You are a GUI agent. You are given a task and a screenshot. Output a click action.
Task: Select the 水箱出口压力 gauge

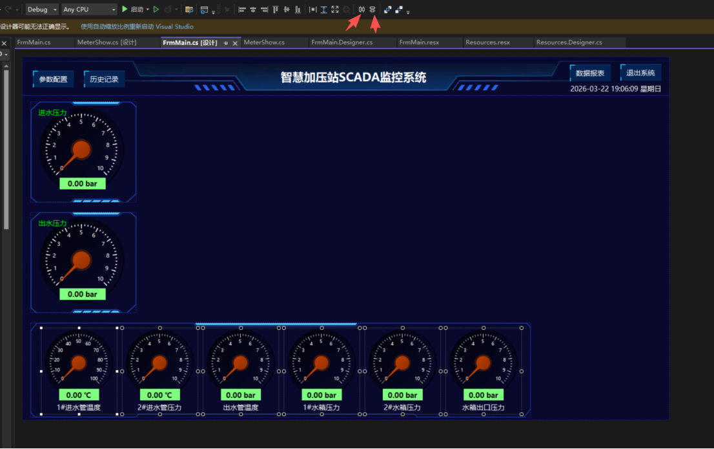tap(484, 371)
